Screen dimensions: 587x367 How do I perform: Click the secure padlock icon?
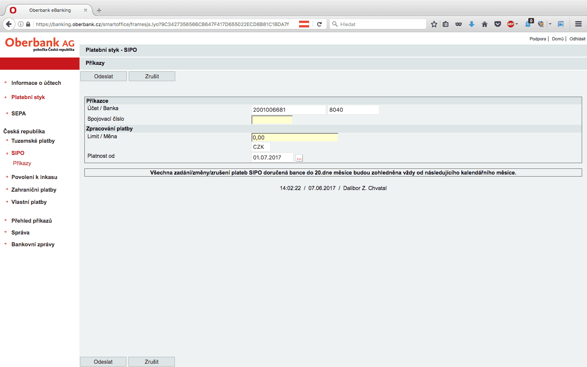pyautogui.click(x=28, y=24)
